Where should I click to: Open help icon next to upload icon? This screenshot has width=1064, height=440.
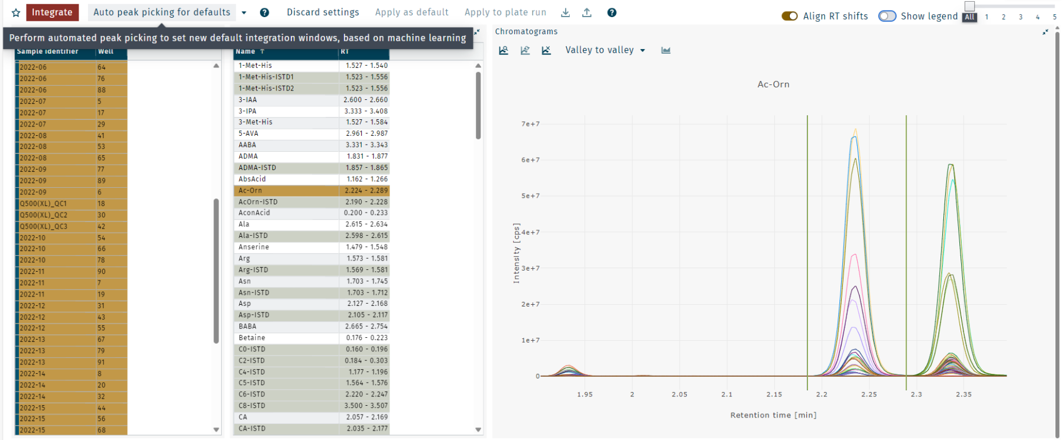(612, 12)
